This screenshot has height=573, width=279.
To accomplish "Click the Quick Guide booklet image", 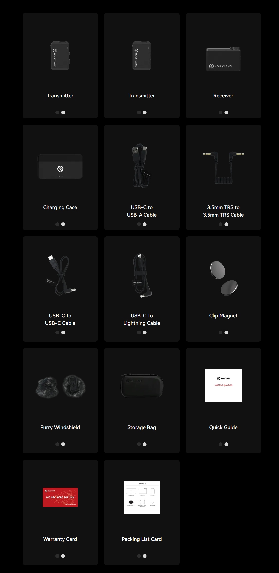I will point(224,385).
